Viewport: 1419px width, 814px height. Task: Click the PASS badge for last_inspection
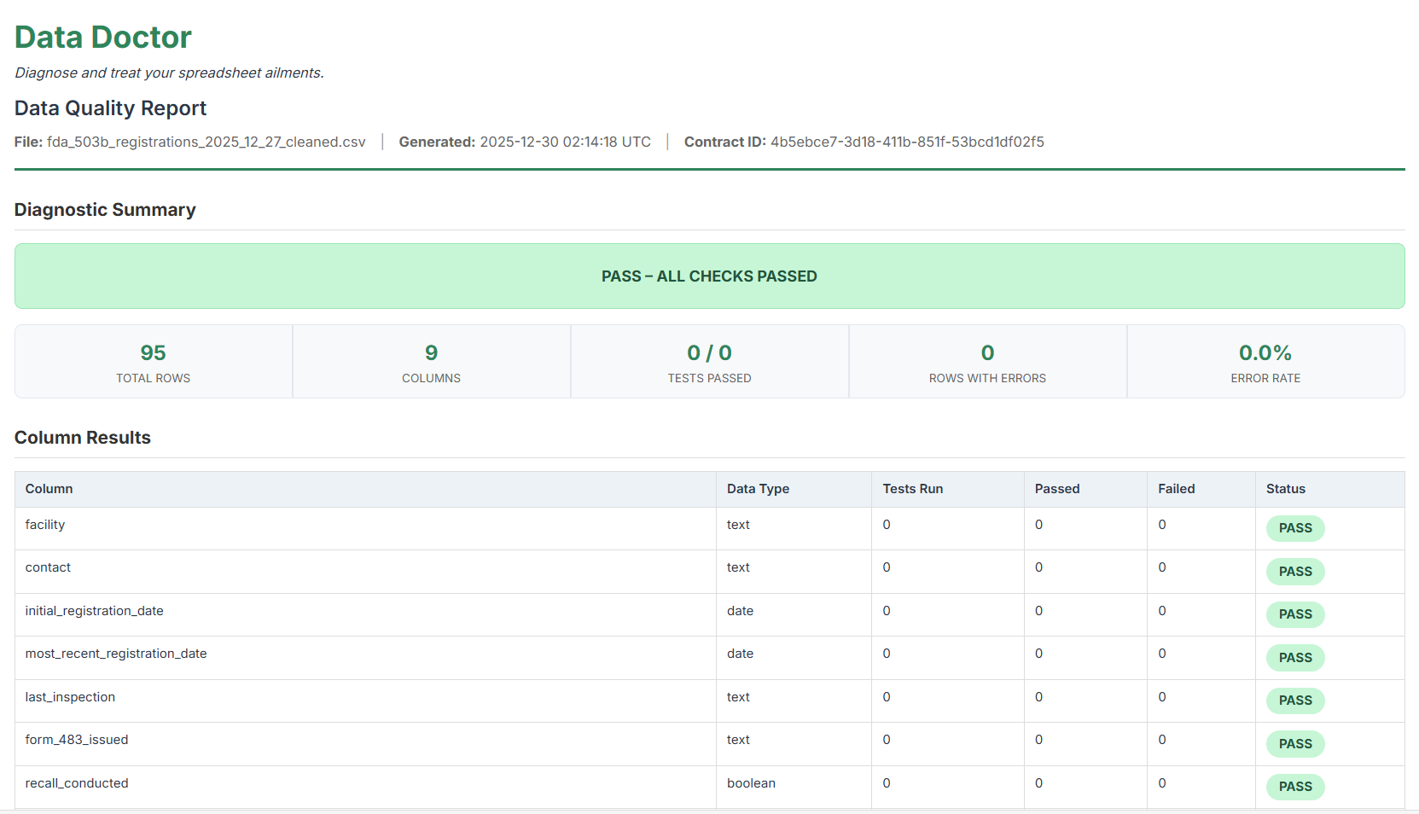[x=1295, y=701]
